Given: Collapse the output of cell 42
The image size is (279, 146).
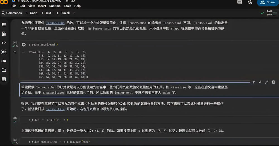Looking at the screenshot, I should (15, 52).
